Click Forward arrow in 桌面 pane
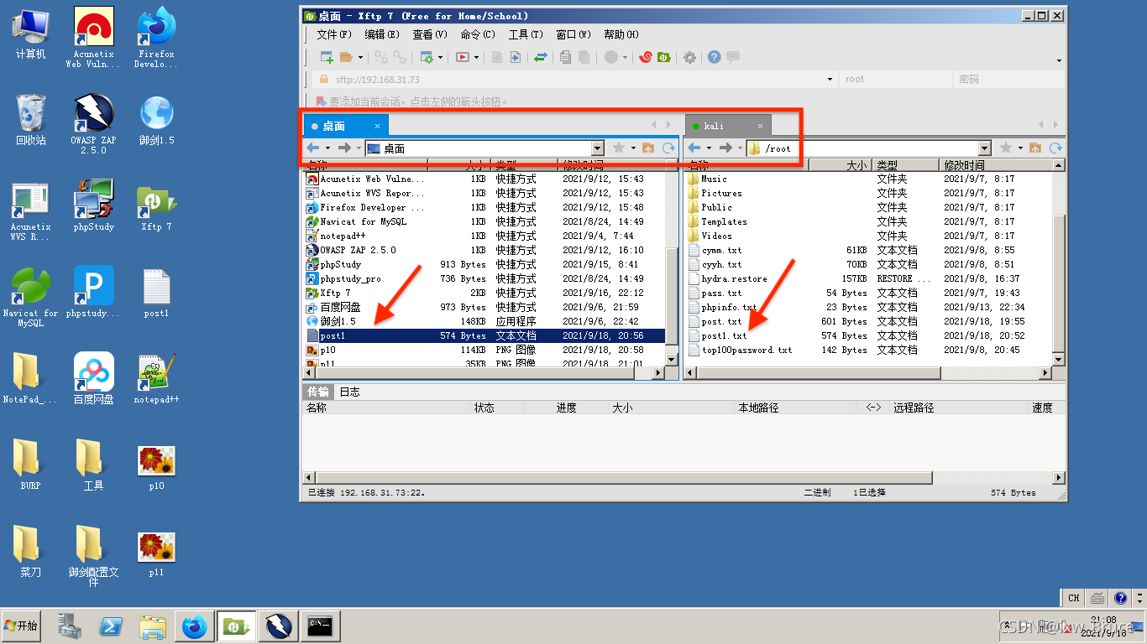1147x644 pixels. coord(343,148)
